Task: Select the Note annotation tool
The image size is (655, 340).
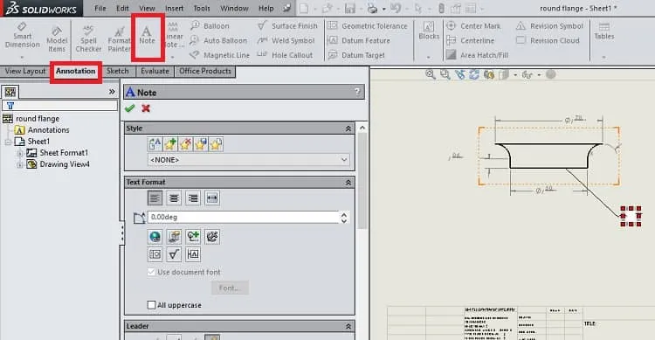Action: [x=147, y=35]
